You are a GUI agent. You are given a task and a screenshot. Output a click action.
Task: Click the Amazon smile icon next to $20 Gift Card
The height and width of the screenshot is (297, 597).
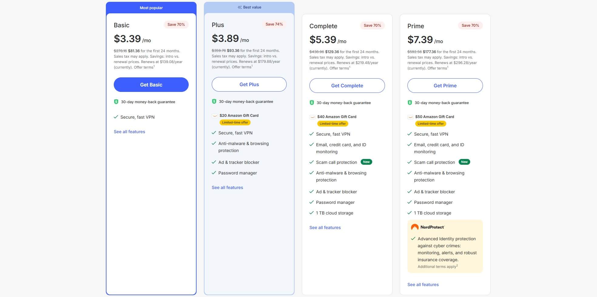coord(214,115)
